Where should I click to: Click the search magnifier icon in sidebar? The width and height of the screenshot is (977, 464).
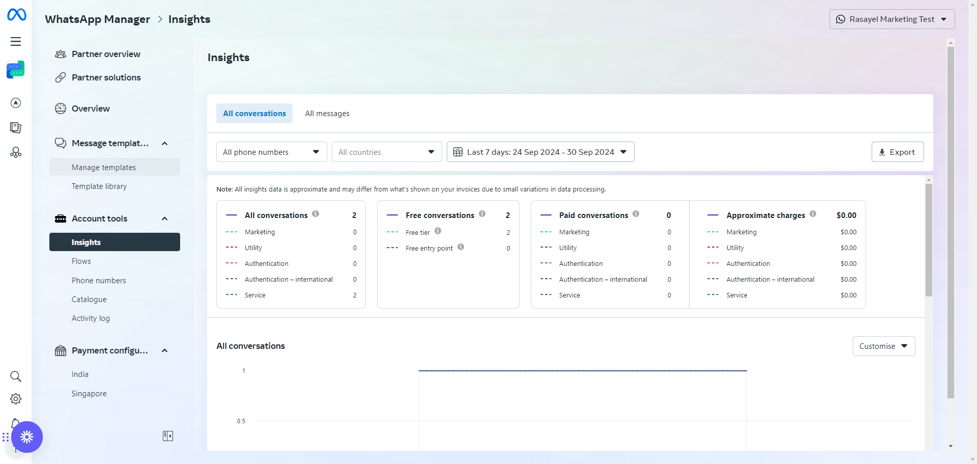[x=16, y=376]
